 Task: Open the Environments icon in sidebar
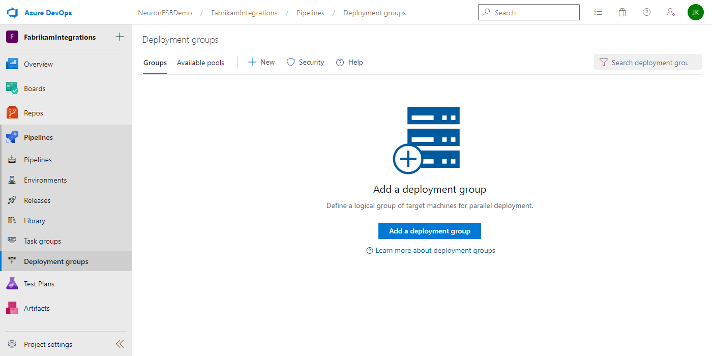[x=12, y=180]
